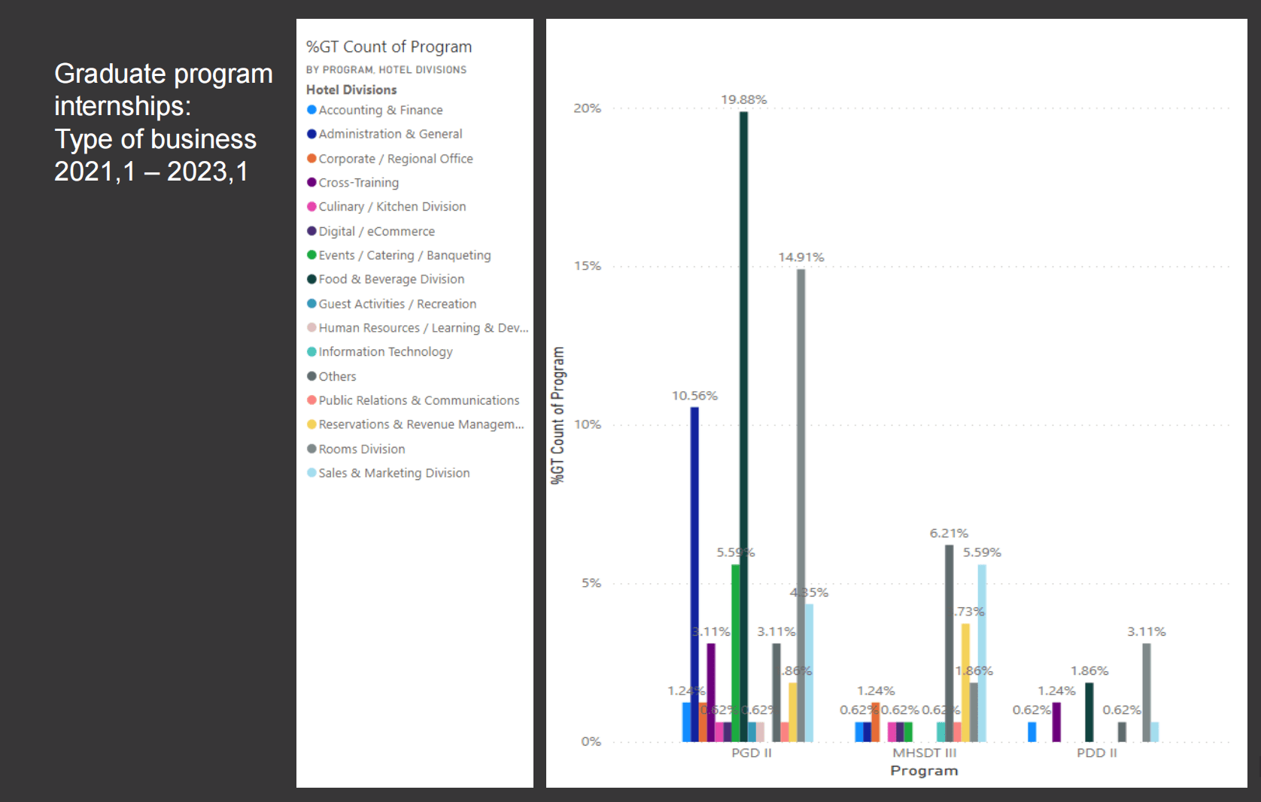Select the dark blue PGD II bar at 10.56%
The height and width of the screenshot is (802, 1261).
(x=694, y=574)
